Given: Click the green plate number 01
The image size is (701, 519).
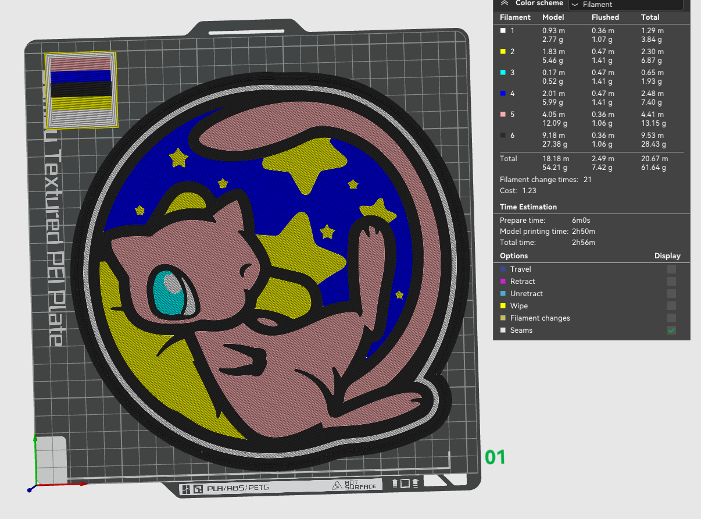Looking at the screenshot, I should [495, 457].
